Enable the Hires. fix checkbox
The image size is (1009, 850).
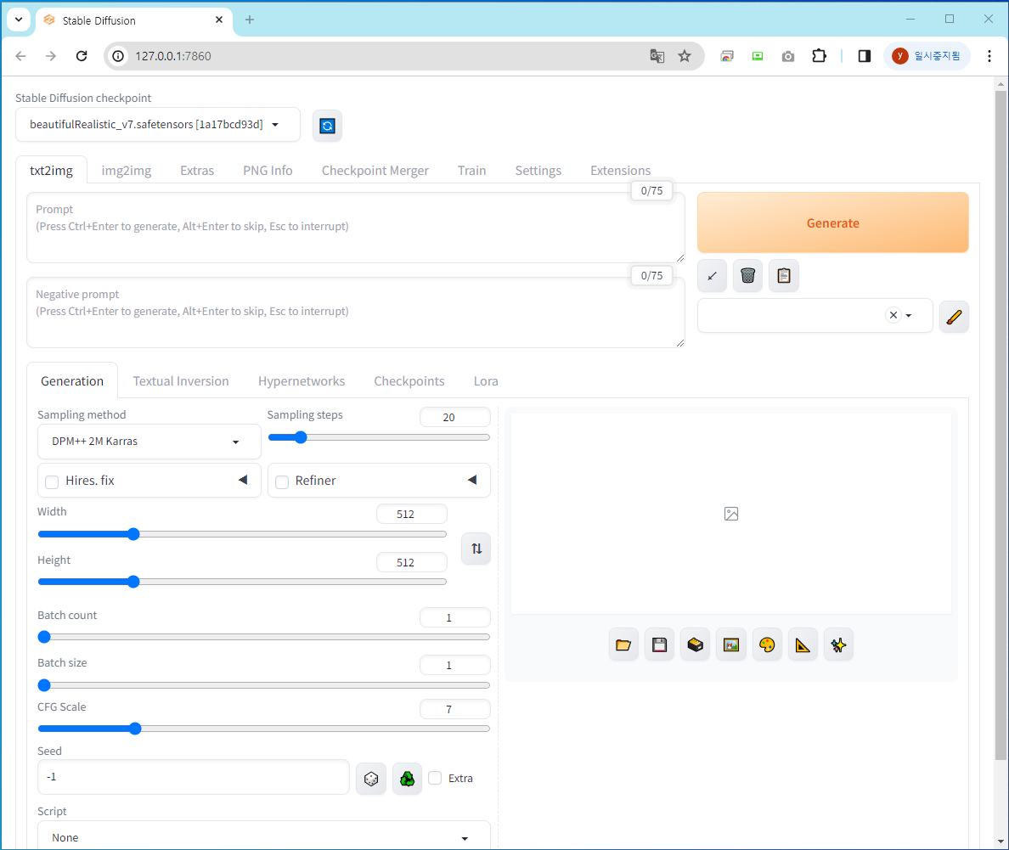[52, 482]
